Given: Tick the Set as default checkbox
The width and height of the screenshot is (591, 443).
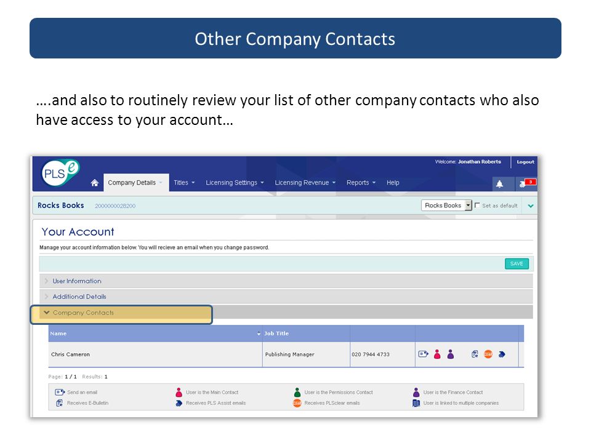Looking at the screenshot, I should click(x=477, y=206).
